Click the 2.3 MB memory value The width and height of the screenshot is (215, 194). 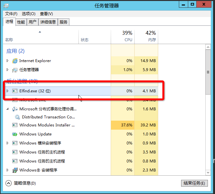[x=149, y=170]
